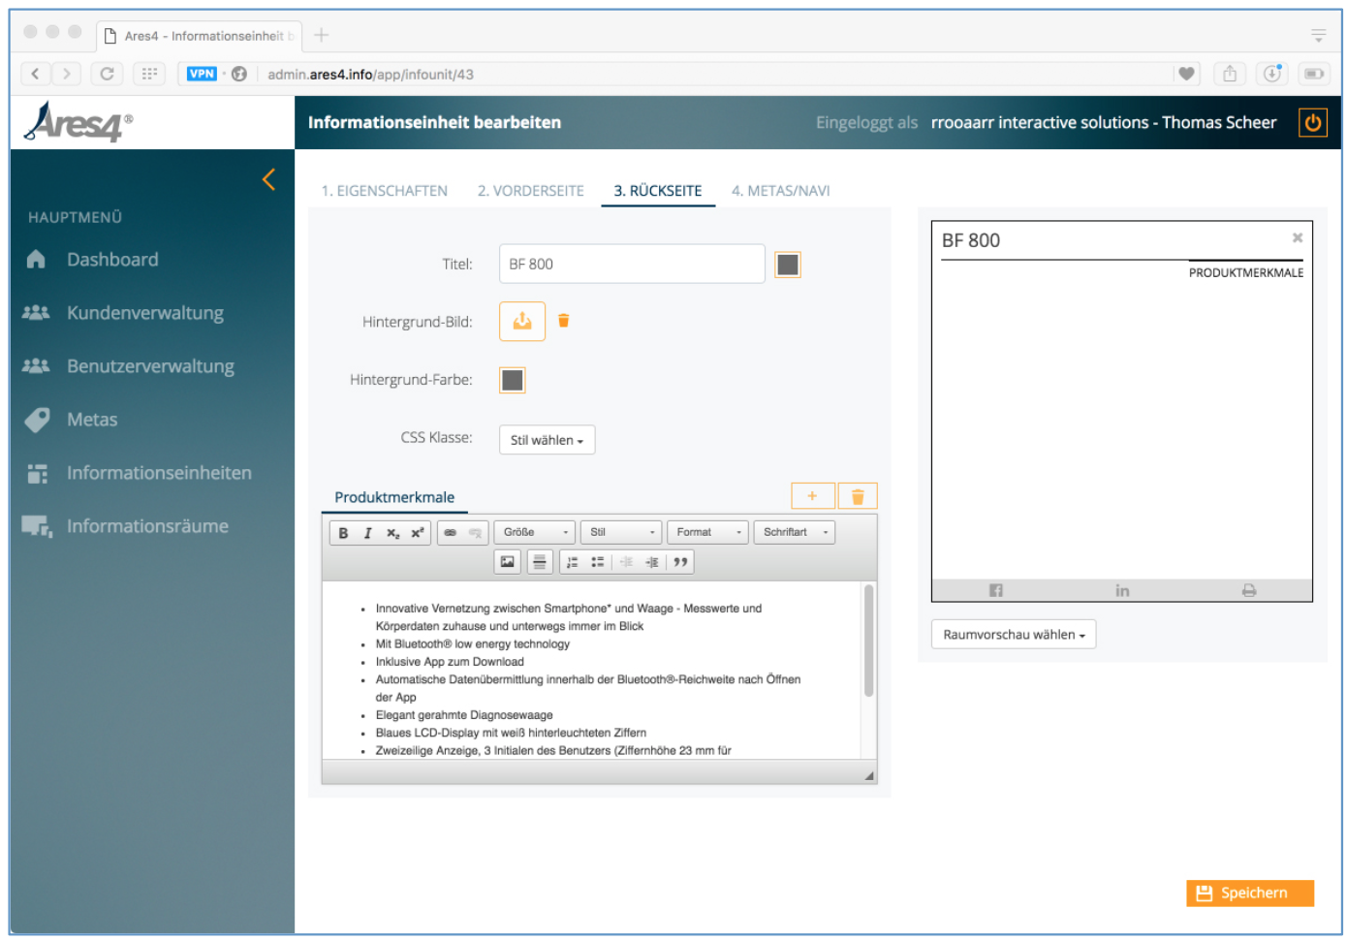Click 'Inklusive App zum Download' bullet text
Screen dimensions: 1347x940
click(x=450, y=662)
